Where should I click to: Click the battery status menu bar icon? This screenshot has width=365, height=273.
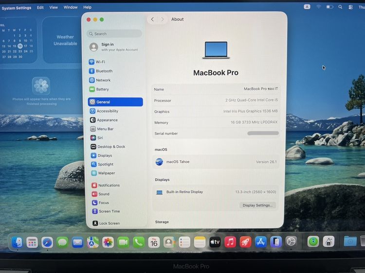coord(329,7)
